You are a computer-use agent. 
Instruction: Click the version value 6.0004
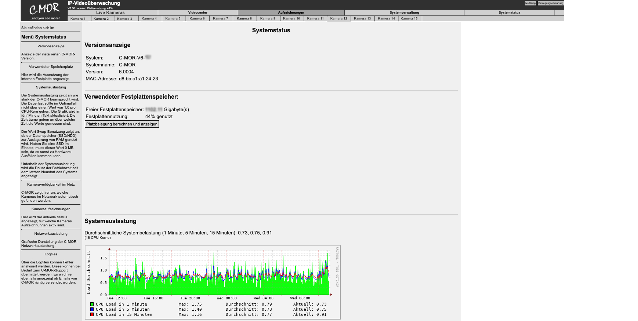tap(126, 72)
